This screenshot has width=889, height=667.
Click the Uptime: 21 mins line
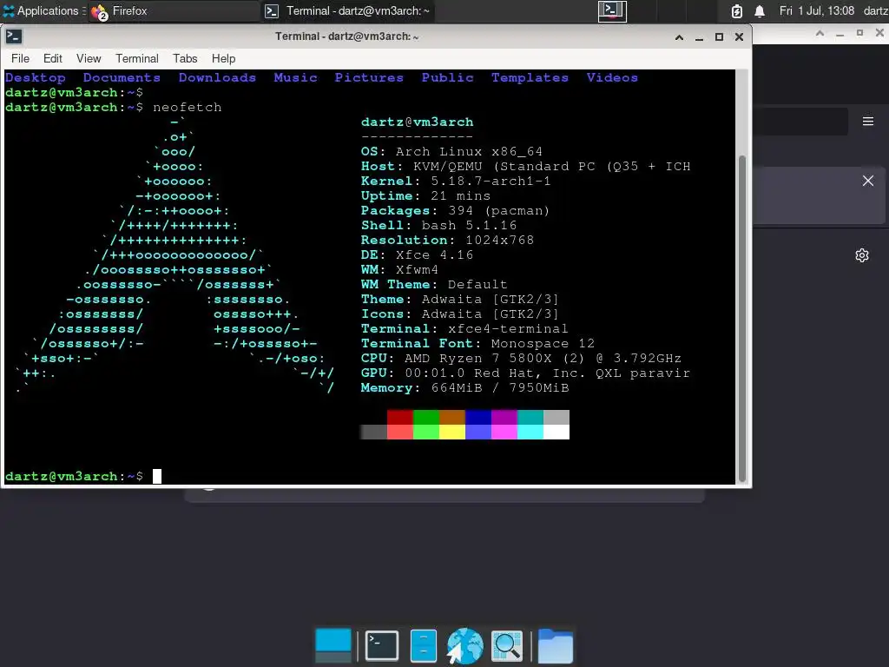click(x=425, y=195)
